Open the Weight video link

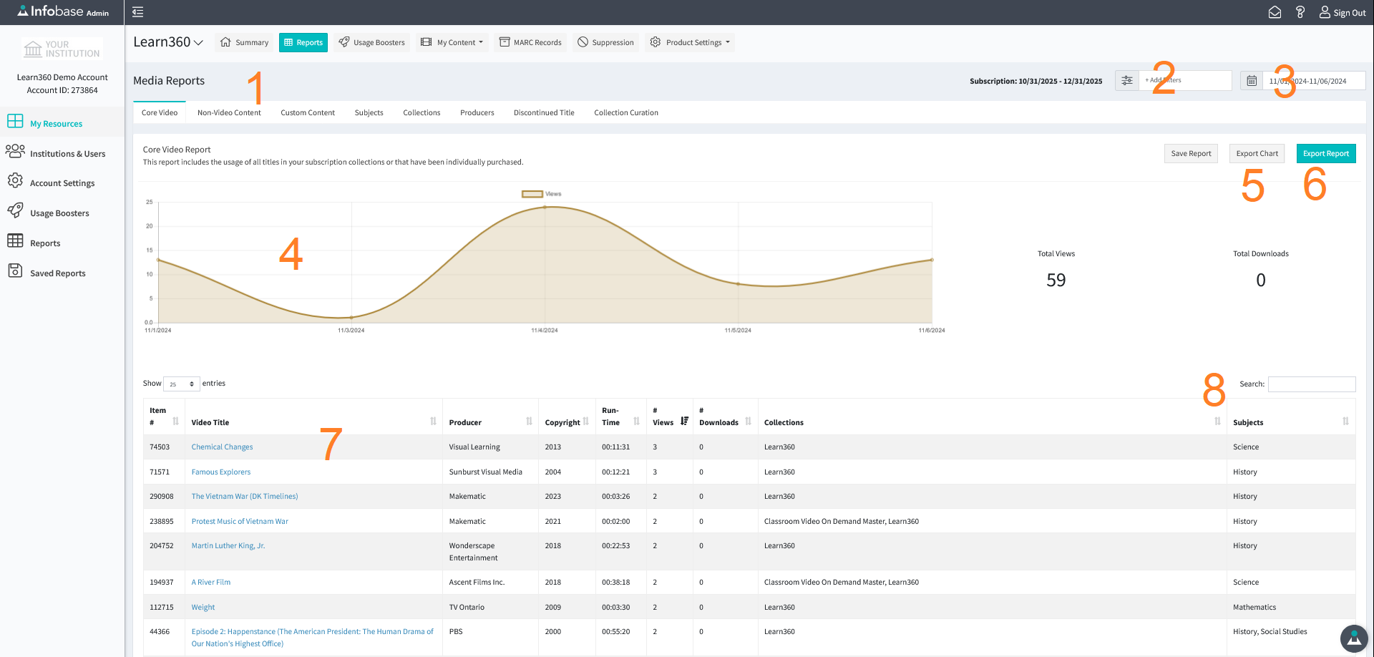coord(203,607)
